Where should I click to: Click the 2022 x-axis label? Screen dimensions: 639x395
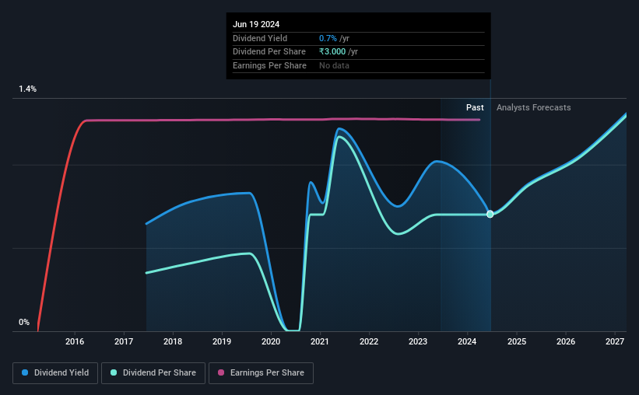369,341
